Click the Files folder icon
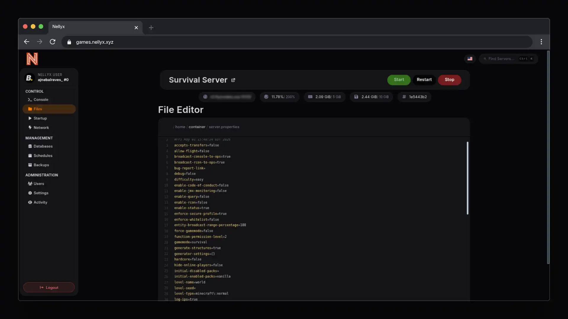This screenshot has width=568, height=319. [x=30, y=109]
